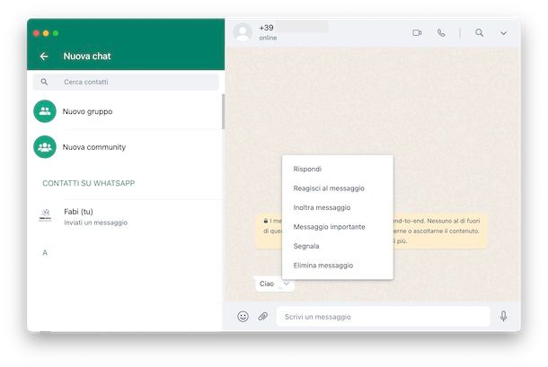Click the +39 contact number in header
This screenshot has width=548, height=367.
pyautogui.click(x=266, y=28)
